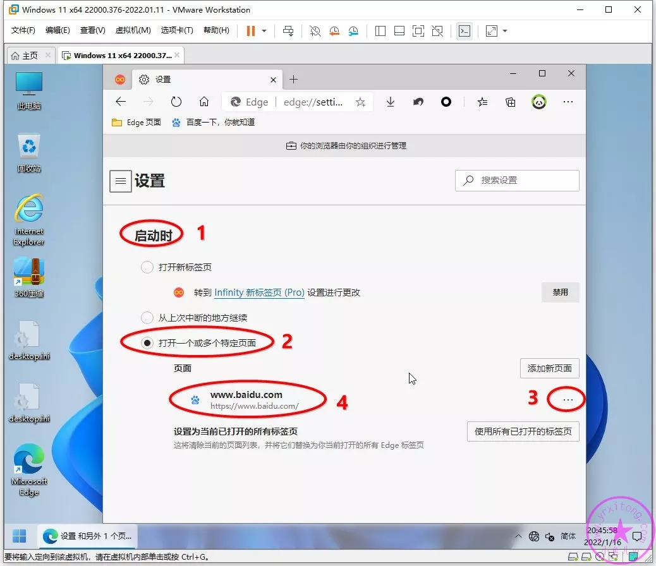Click the favorites star in address bar
656x566 pixels.
pos(360,102)
